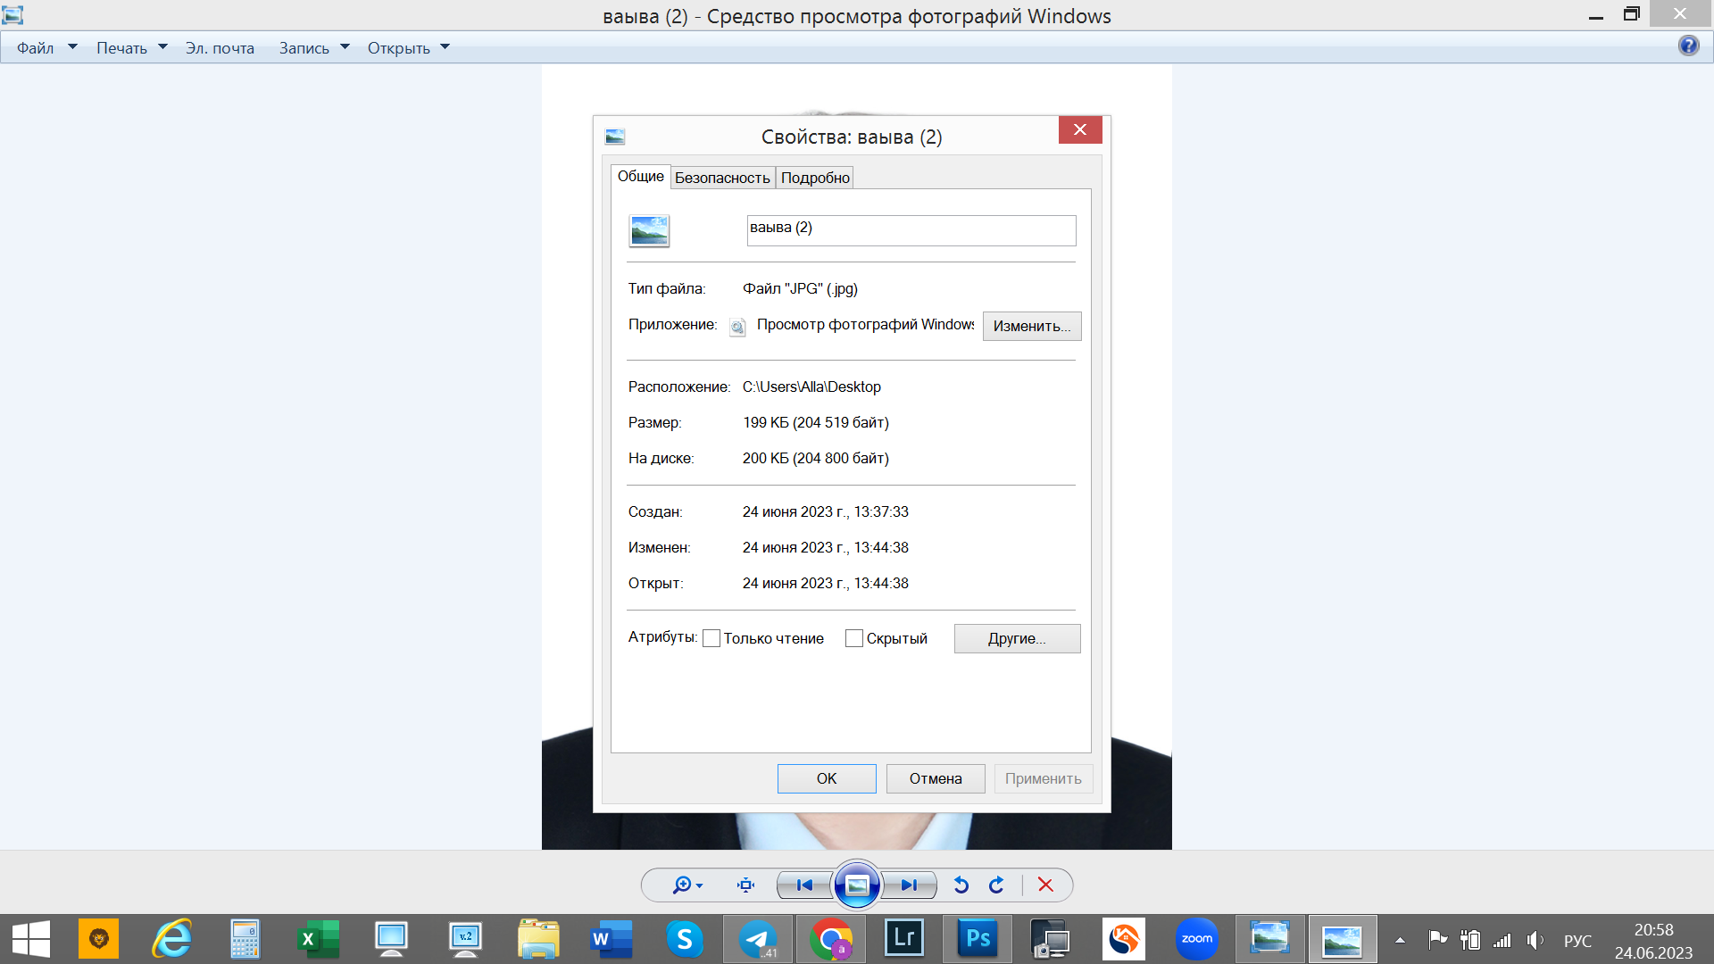This screenshot has height=964, width=1714.
Task: Click the Другие... attributes button
Action: [1016, 638]
